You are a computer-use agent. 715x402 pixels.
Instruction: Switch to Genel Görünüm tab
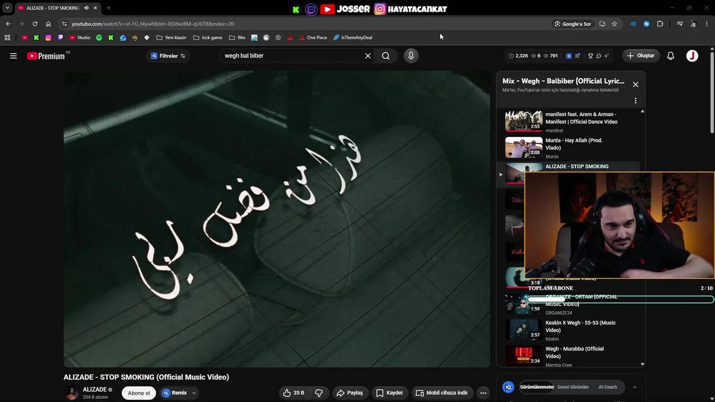point(573,387)
